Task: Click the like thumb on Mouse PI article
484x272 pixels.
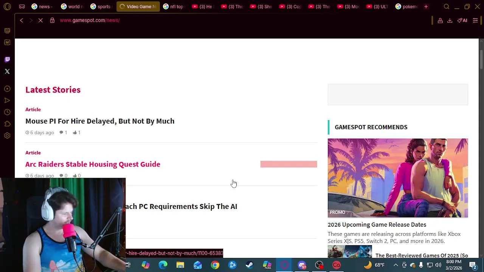Action: tap(76, 133)
